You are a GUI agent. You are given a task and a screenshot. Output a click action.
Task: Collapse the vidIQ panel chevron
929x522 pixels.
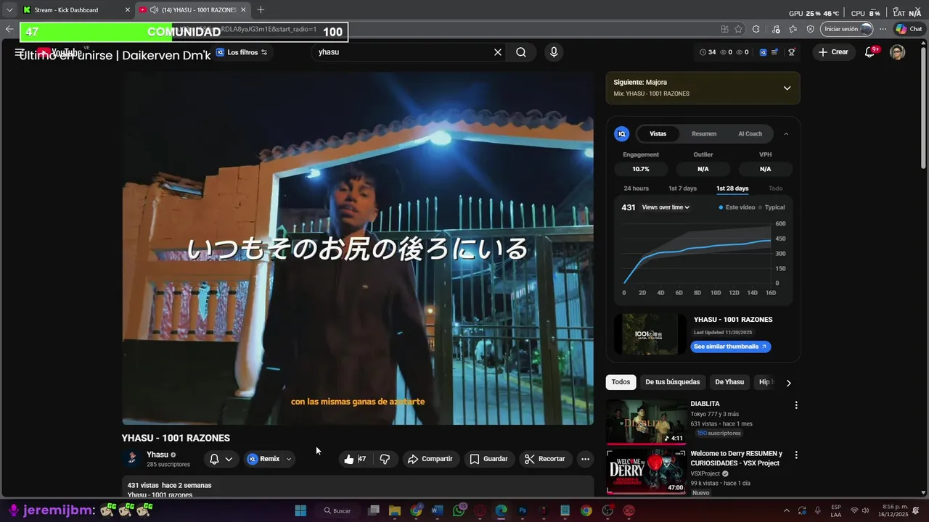[786, 133]
